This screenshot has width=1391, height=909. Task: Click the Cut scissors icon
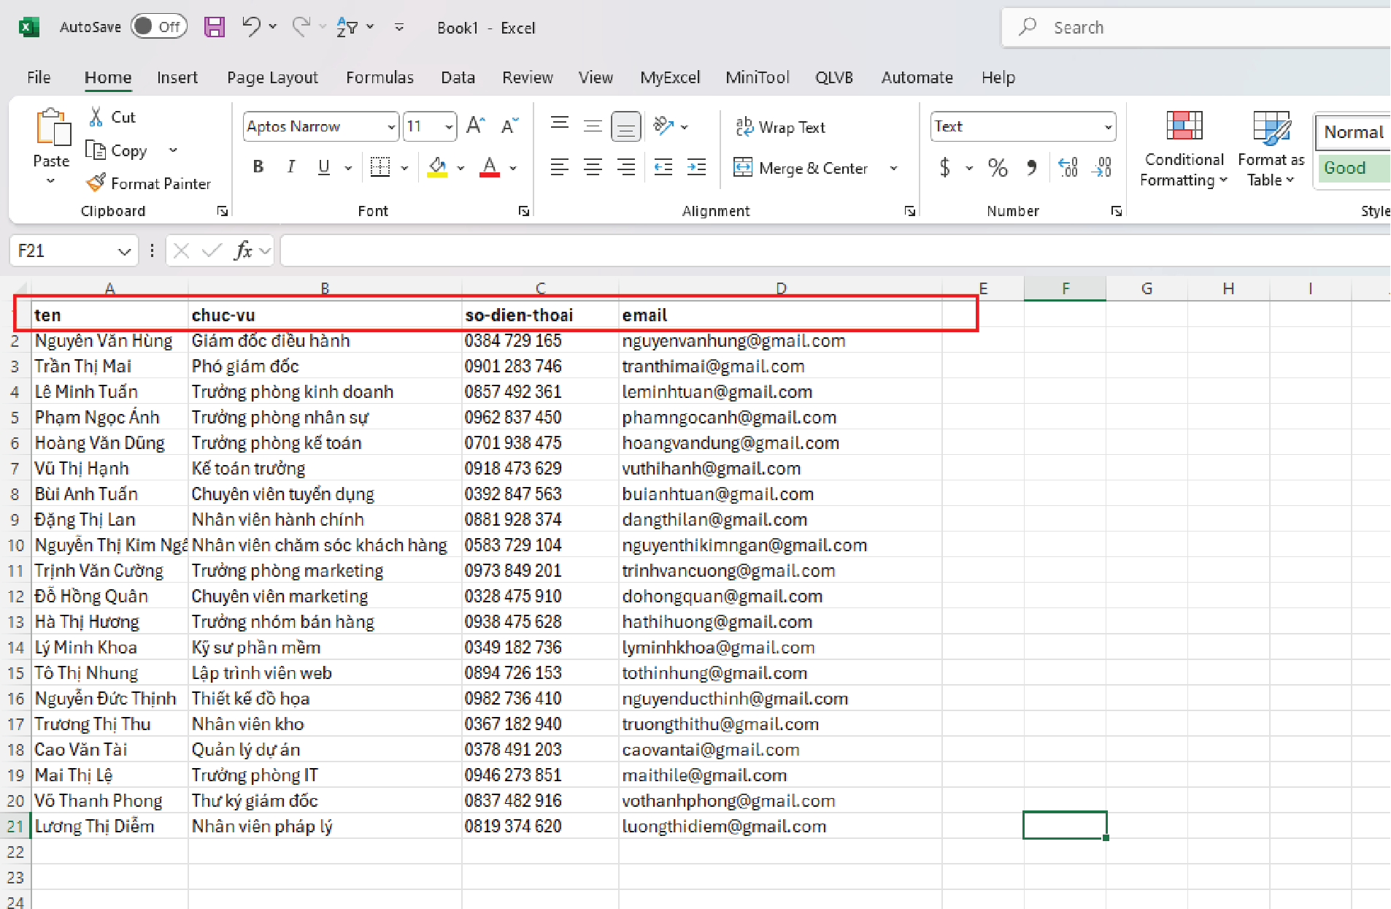(96, 117)
